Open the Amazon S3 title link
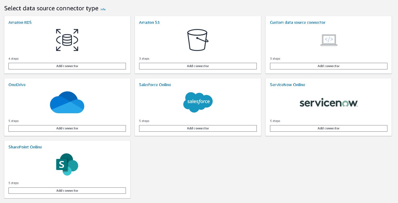Screen dimensions: 398x203 tap(149, 22)
